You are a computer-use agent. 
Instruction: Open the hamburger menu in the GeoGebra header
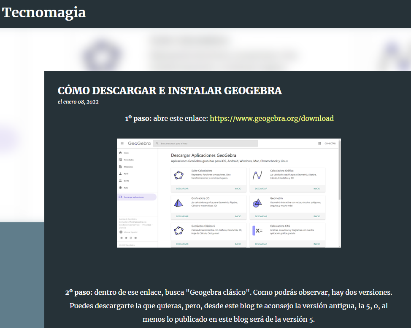pos(122,144)
